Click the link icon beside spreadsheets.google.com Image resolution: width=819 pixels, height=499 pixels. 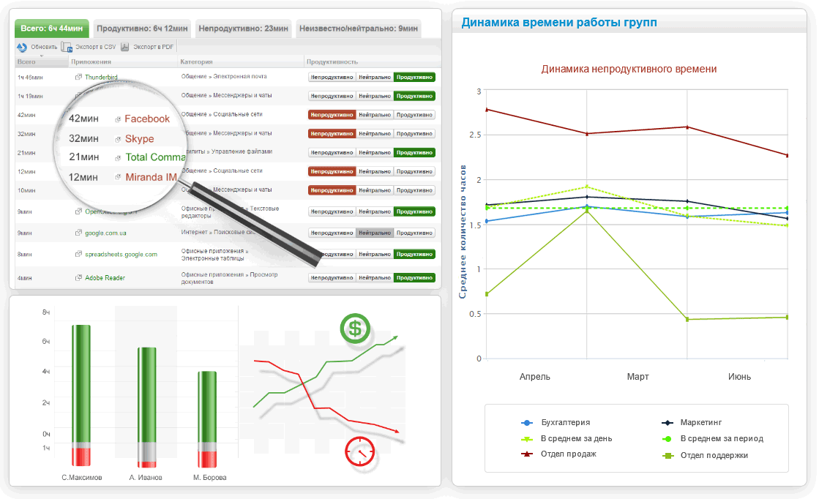(x=78, y=254)
